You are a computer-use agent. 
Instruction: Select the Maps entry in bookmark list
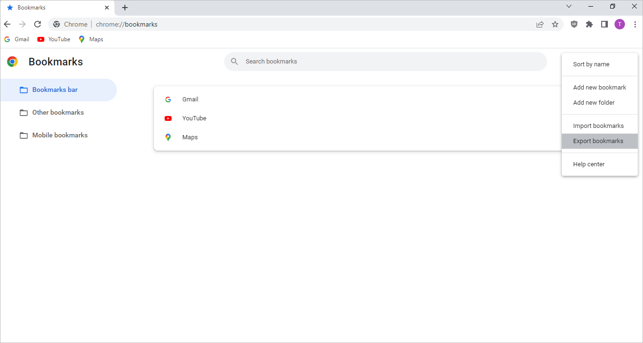(189, 137)
